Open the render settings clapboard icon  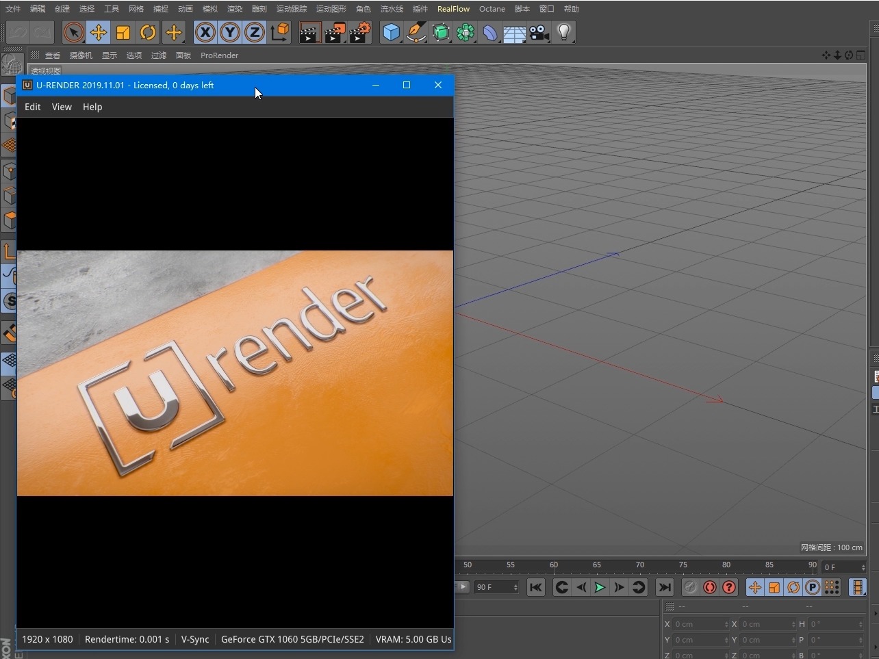click(359, 32)
